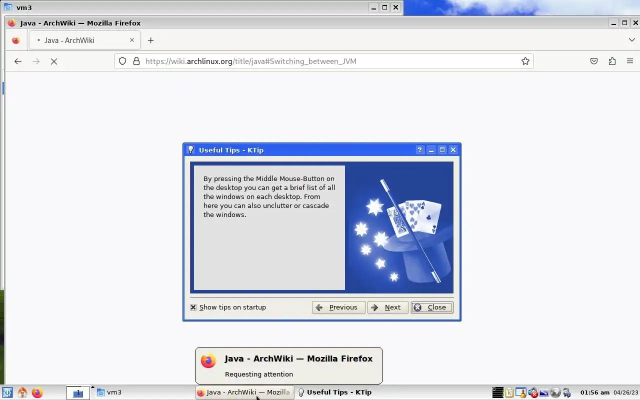Launch Firefox from the taskbar

(x=37, y=392)
